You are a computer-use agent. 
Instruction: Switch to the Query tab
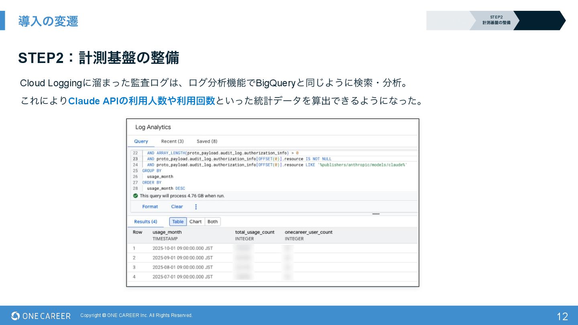(x=141, y=141)
